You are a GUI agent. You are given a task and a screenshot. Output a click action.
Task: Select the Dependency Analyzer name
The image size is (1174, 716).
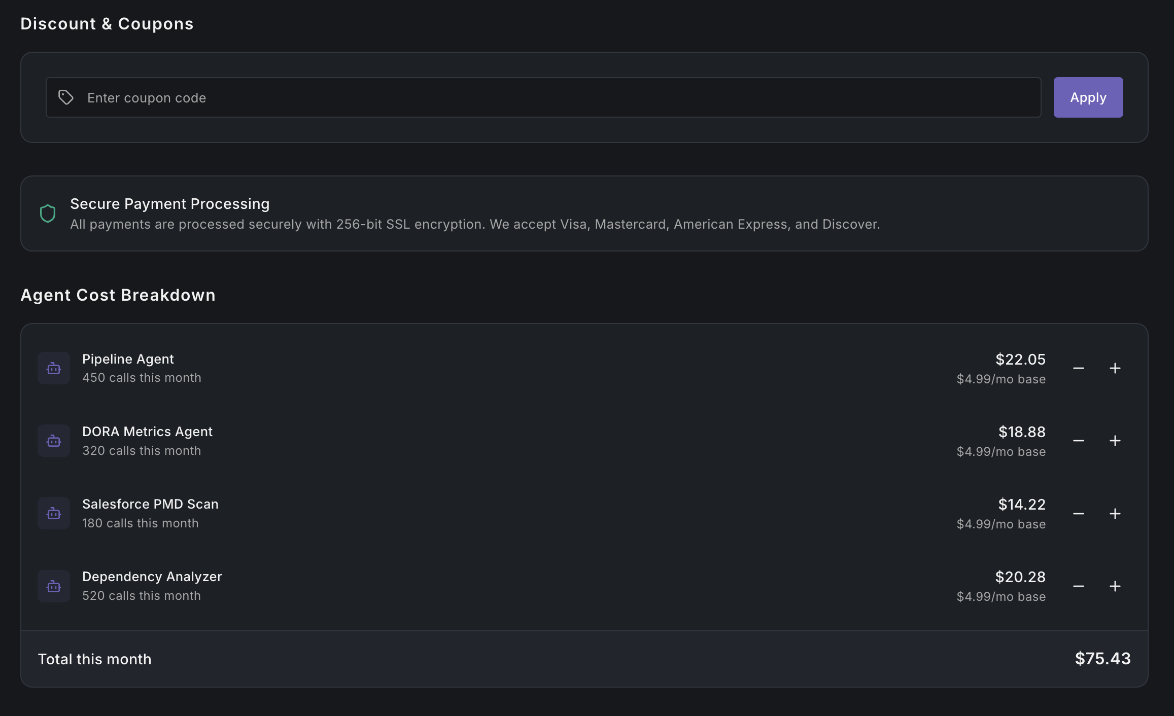click(152, 577)
